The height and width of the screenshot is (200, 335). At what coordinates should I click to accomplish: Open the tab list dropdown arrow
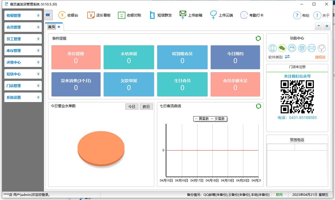coord(319,26)
